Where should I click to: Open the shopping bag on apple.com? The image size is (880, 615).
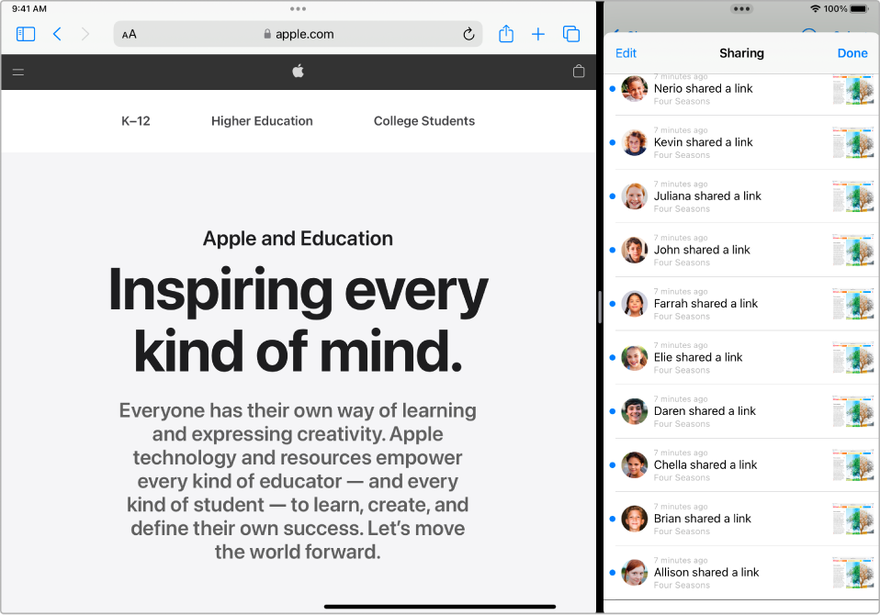579,72
